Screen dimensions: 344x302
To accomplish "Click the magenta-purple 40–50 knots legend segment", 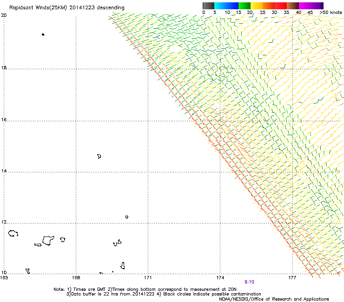I will click(311, 6).
